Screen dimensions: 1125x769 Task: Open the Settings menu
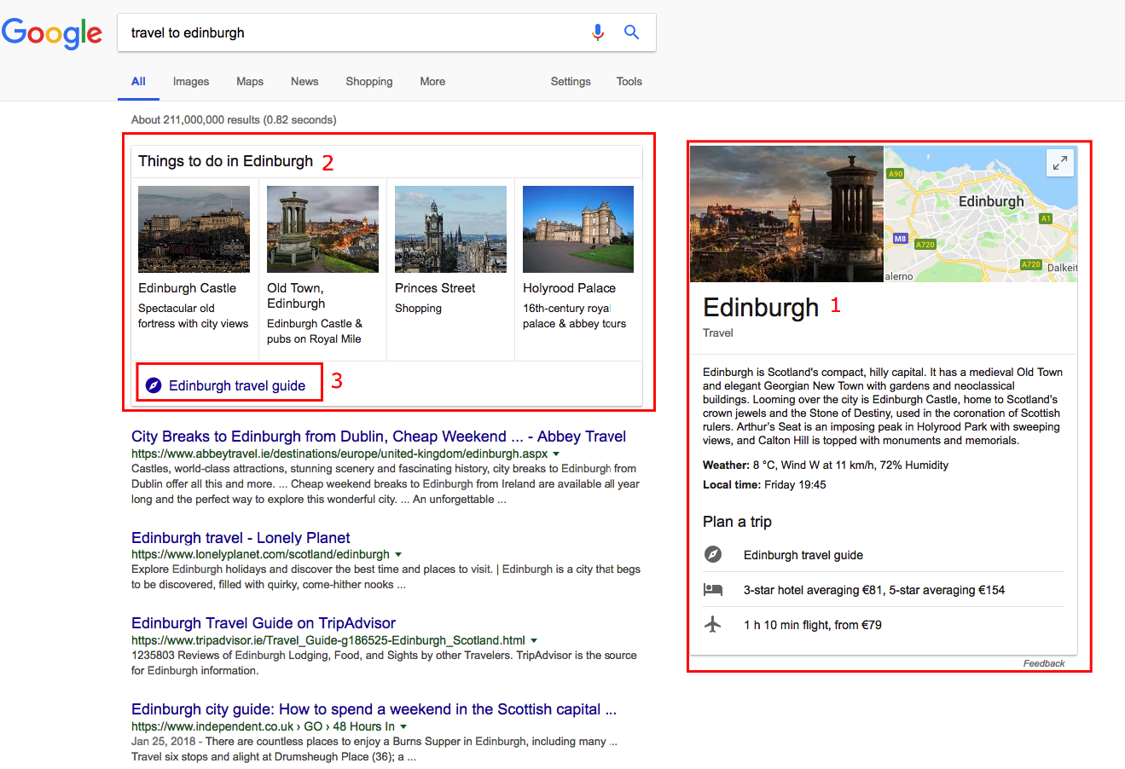pyautogui.click(x=571, y=82)
